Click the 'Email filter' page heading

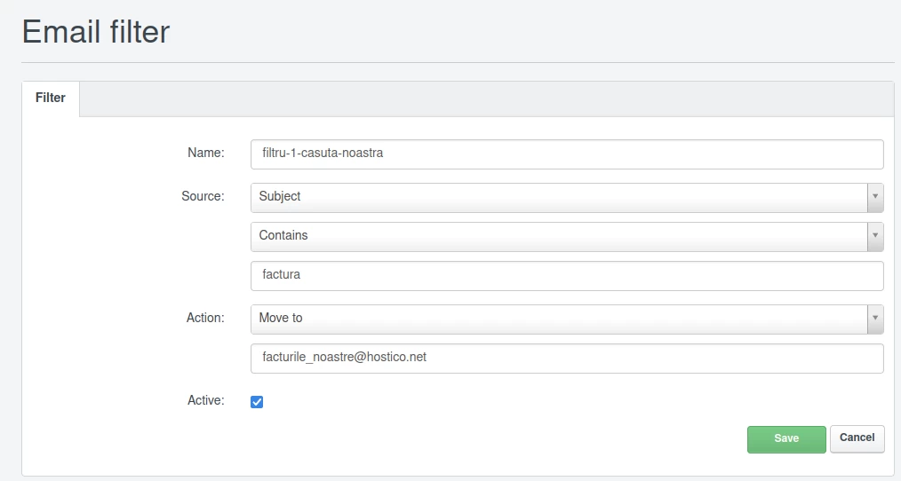[x=96, y=32]
